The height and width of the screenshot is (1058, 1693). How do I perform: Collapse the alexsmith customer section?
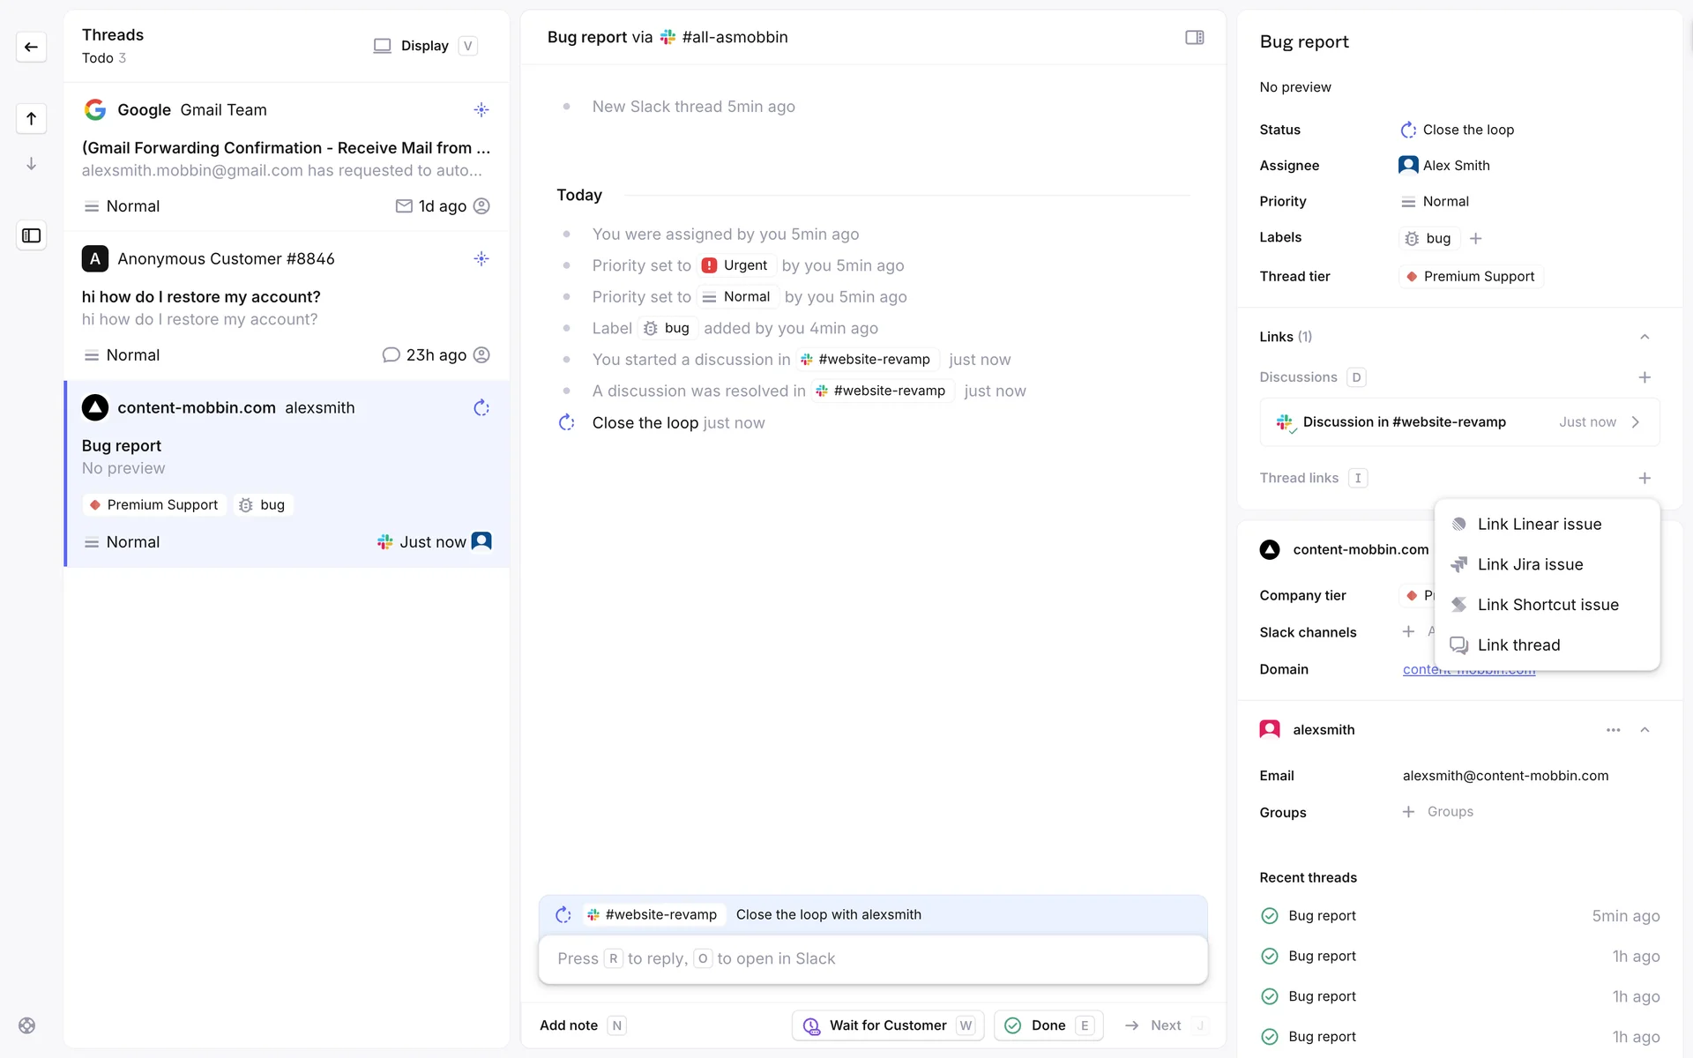coord(1644,730)
